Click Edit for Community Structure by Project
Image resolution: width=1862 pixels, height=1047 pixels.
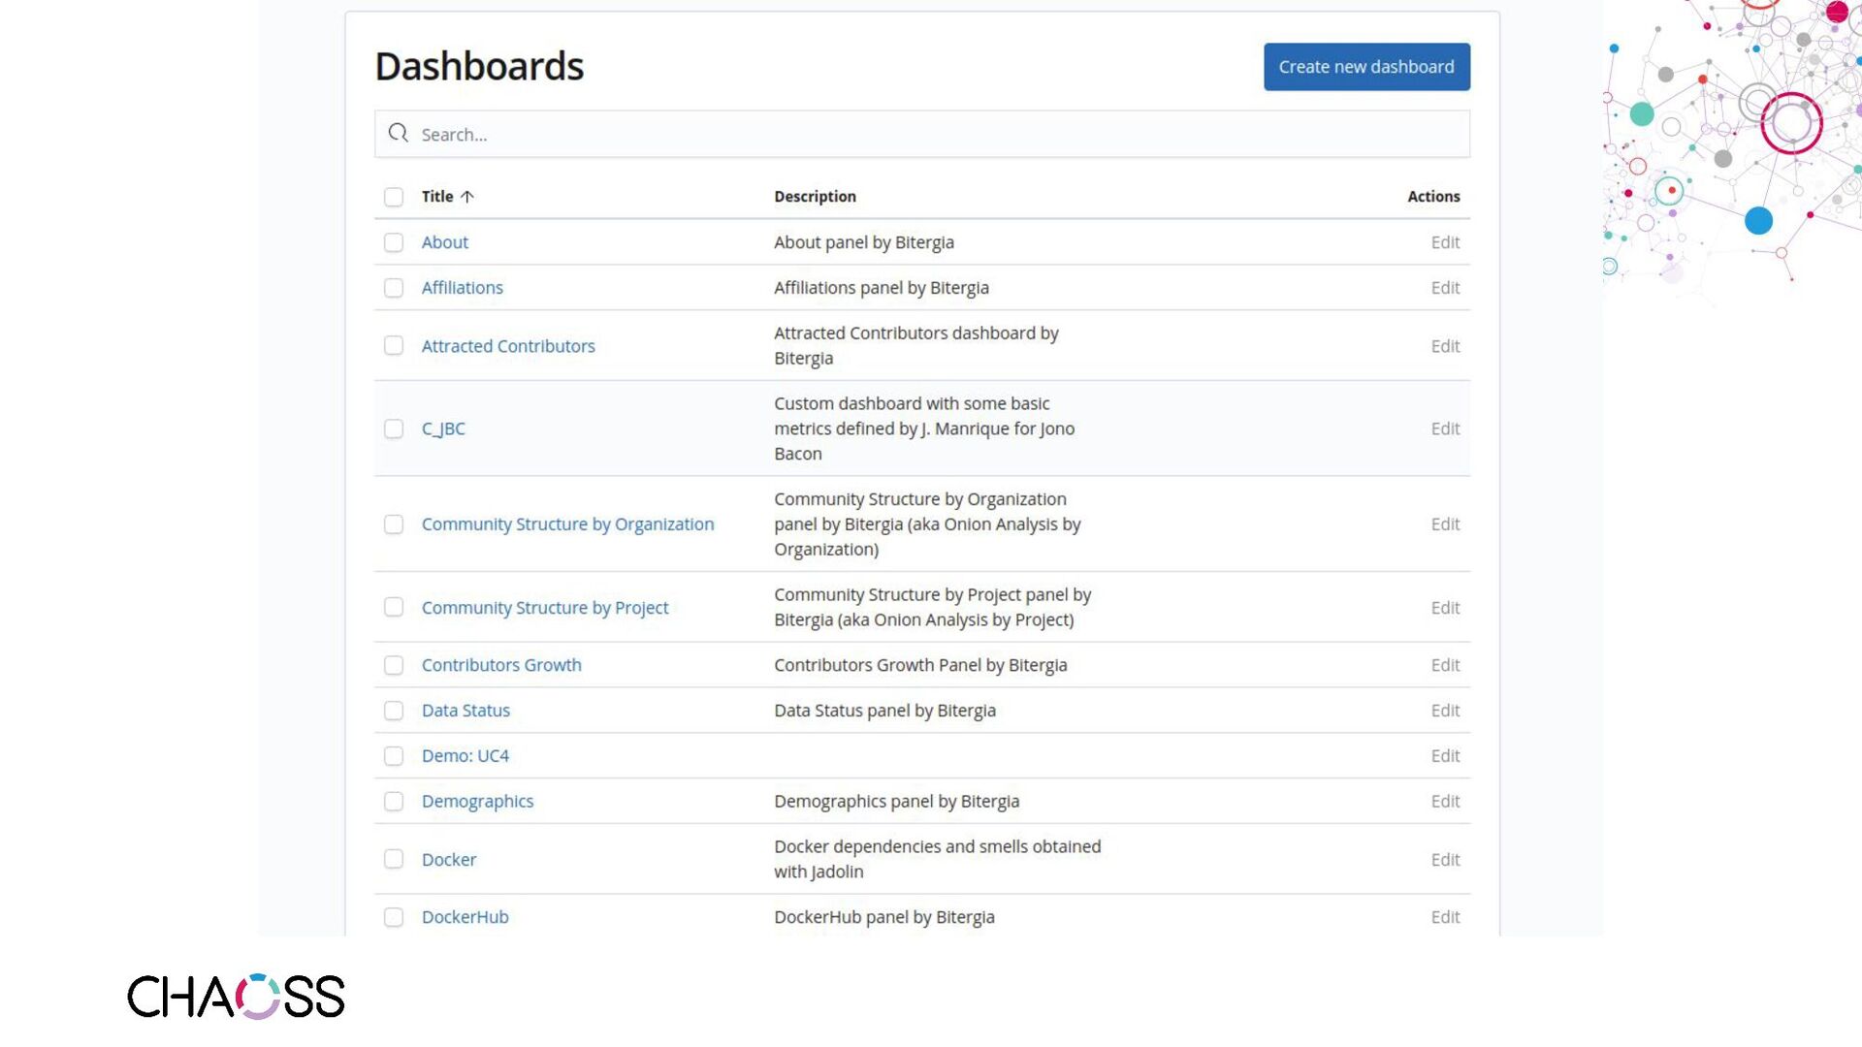click(x=1444, y=608)
